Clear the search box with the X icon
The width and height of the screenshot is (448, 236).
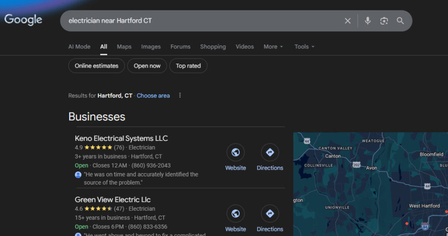tap(347, 21)
